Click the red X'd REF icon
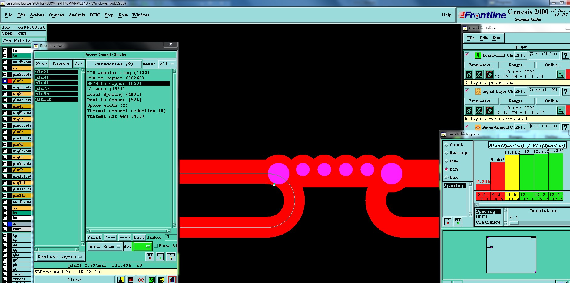The width and height of the screenshot is (570, 283). pos(141,280)
